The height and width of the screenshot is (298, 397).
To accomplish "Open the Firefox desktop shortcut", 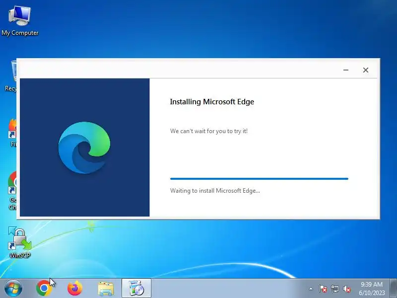I will tap(12, 133).
